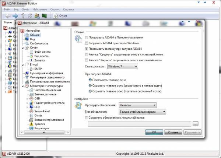Image resolution: width=221 pixels, height=158 pixels.
Task: Click the OK button
Action: (x=154, y=132)
